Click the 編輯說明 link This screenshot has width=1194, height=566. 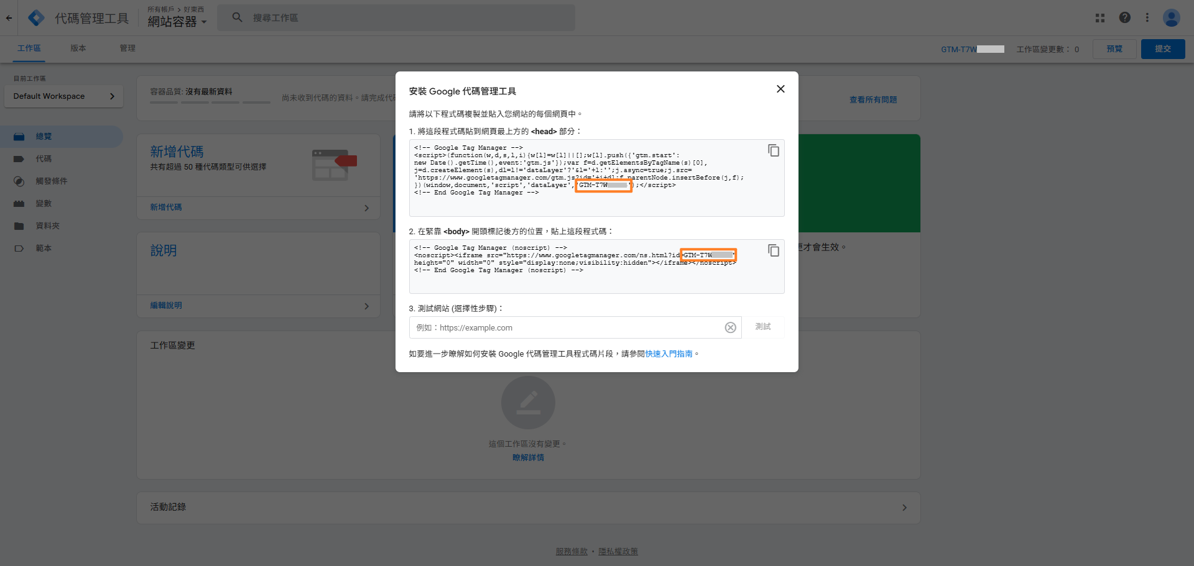click(x=166, y=306)
